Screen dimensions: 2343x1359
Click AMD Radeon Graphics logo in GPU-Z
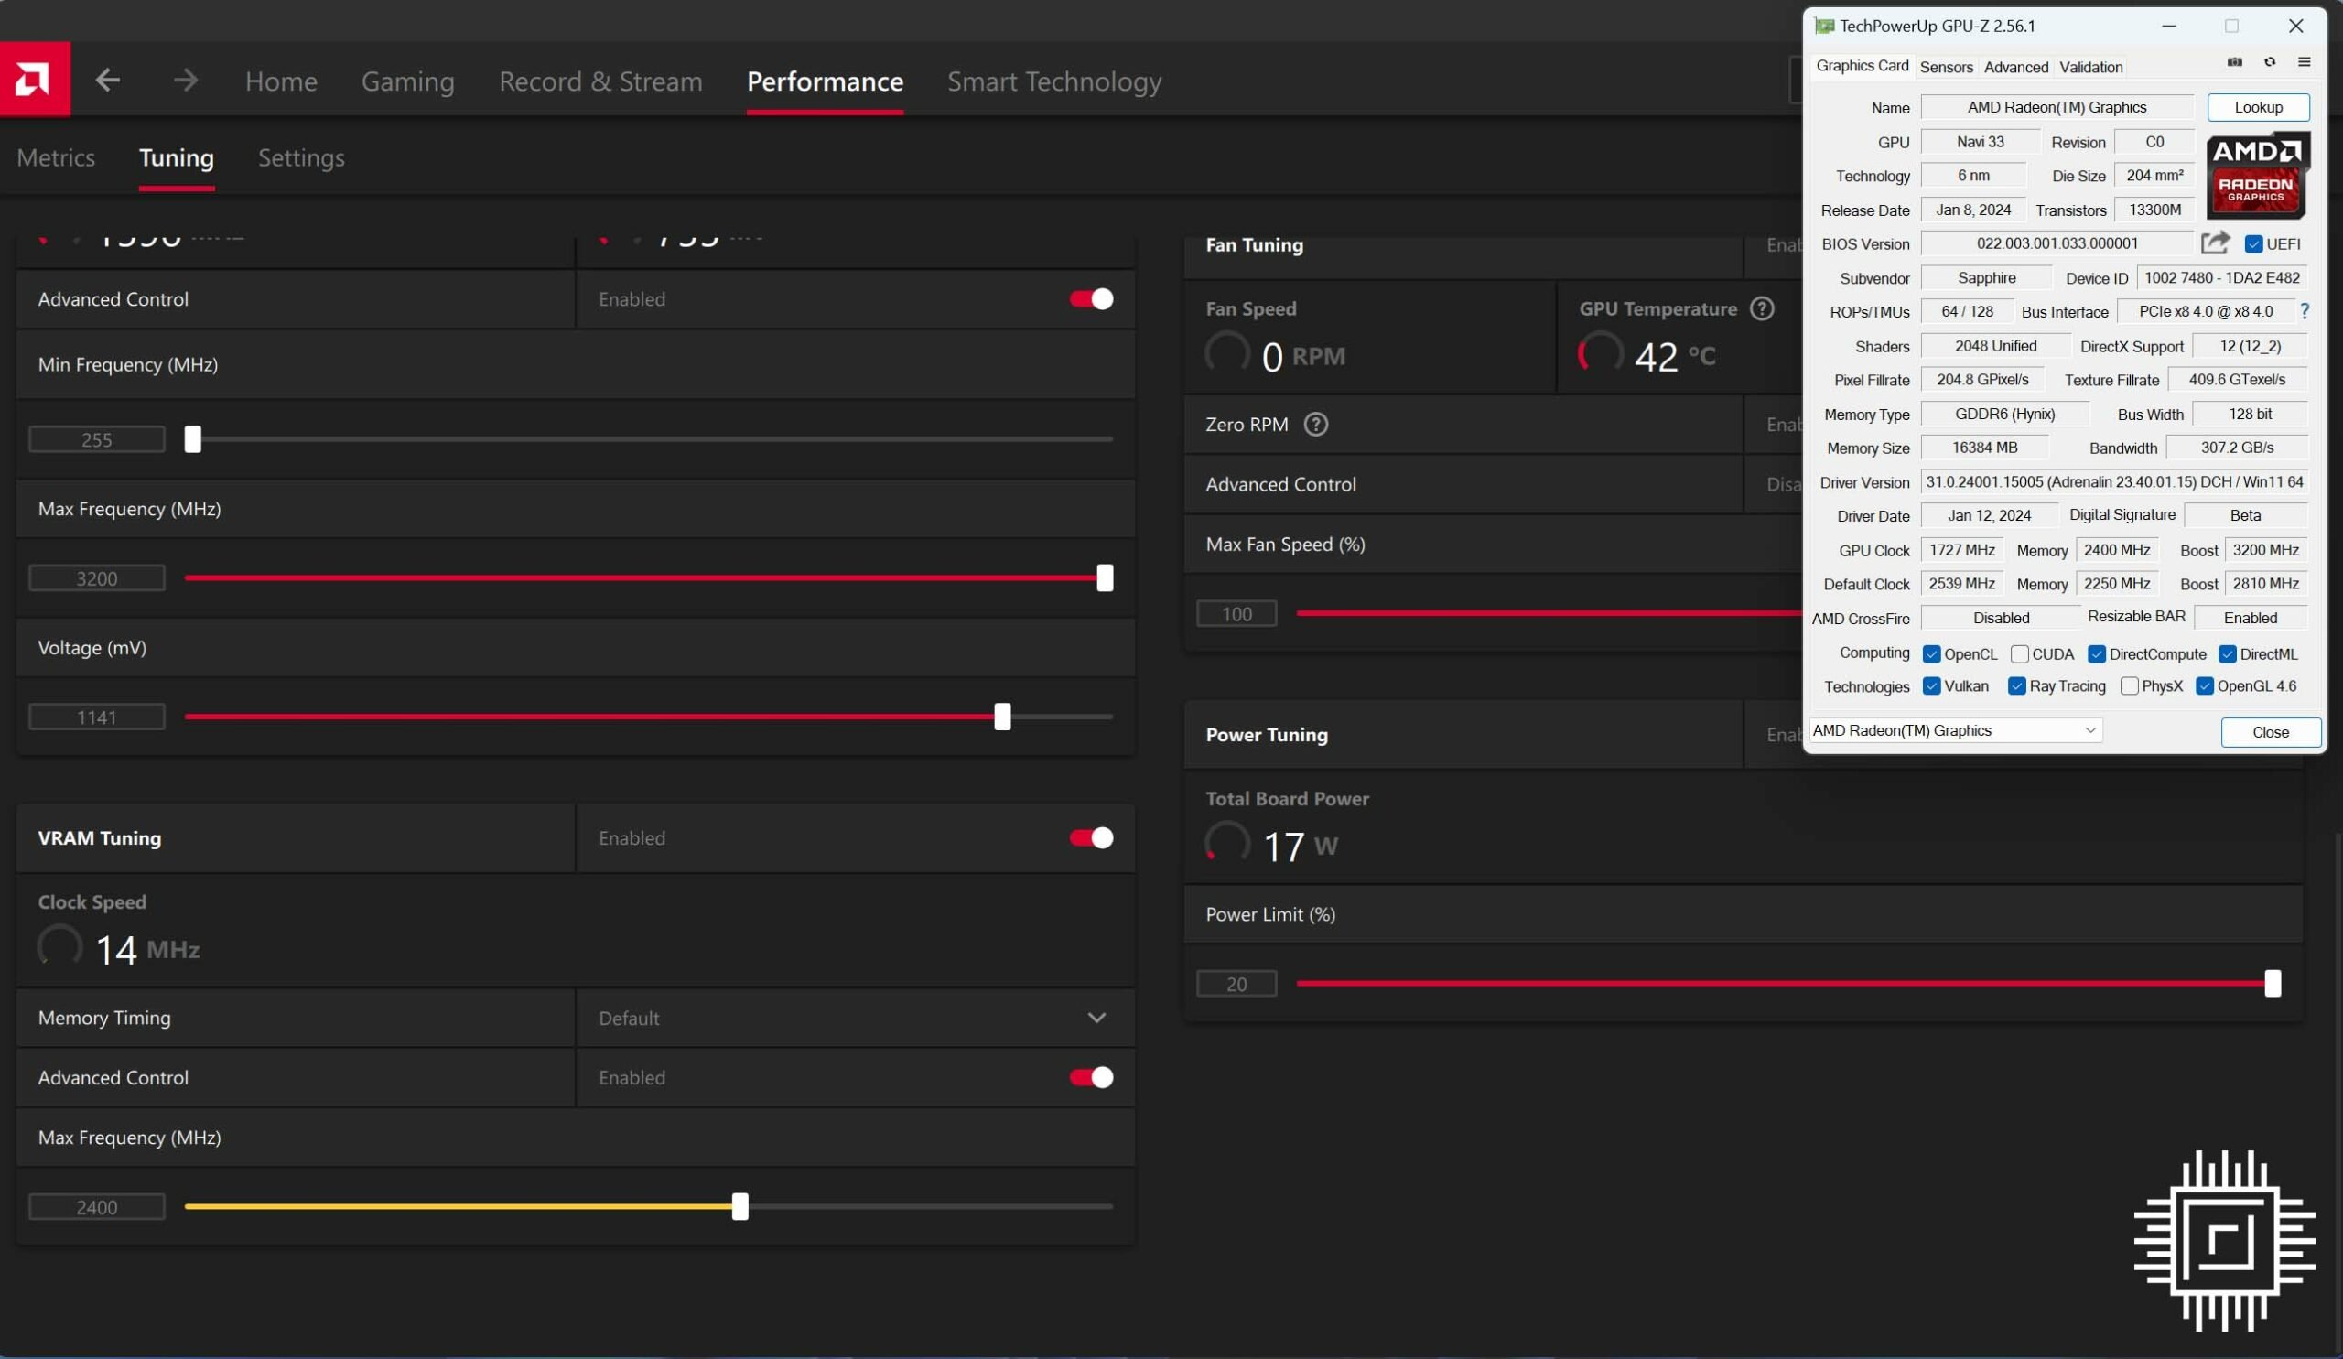2258,176
